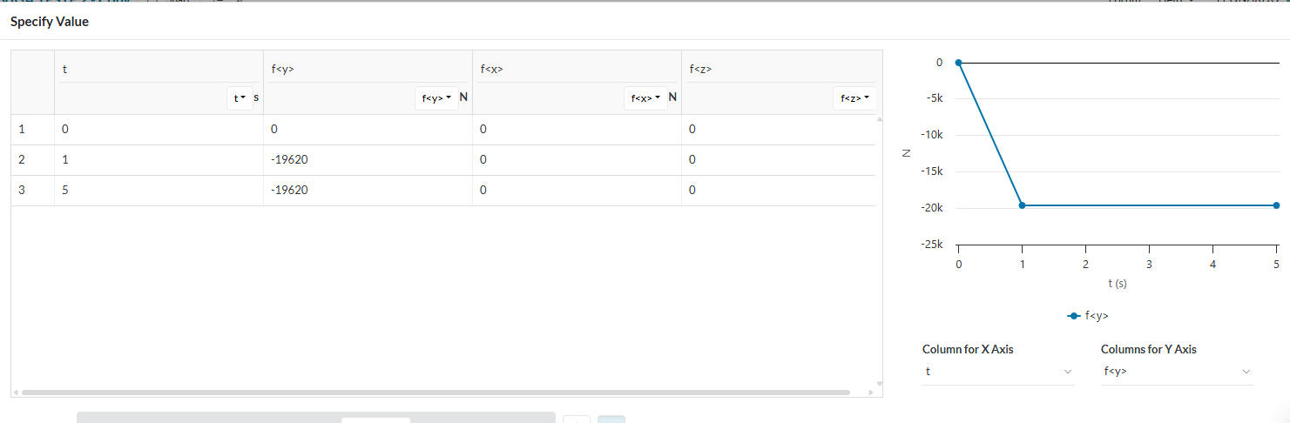This screenshot has width=1290, height=423.
Task: Expand the Columns for Y Axis selector
Action: (1176, 372)
